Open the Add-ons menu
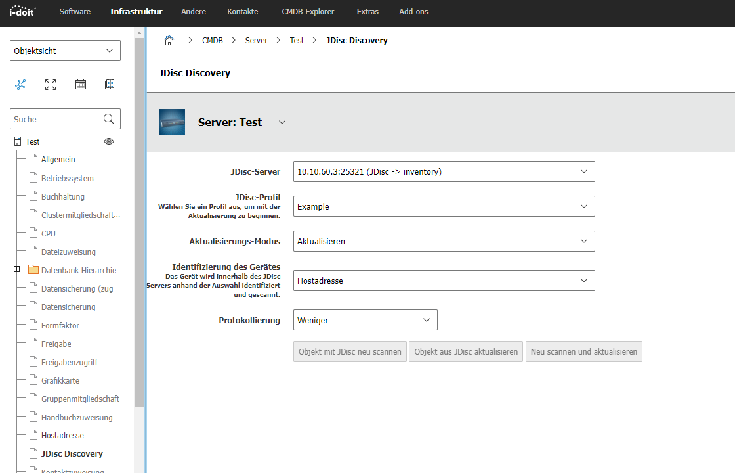 [413, 12]
